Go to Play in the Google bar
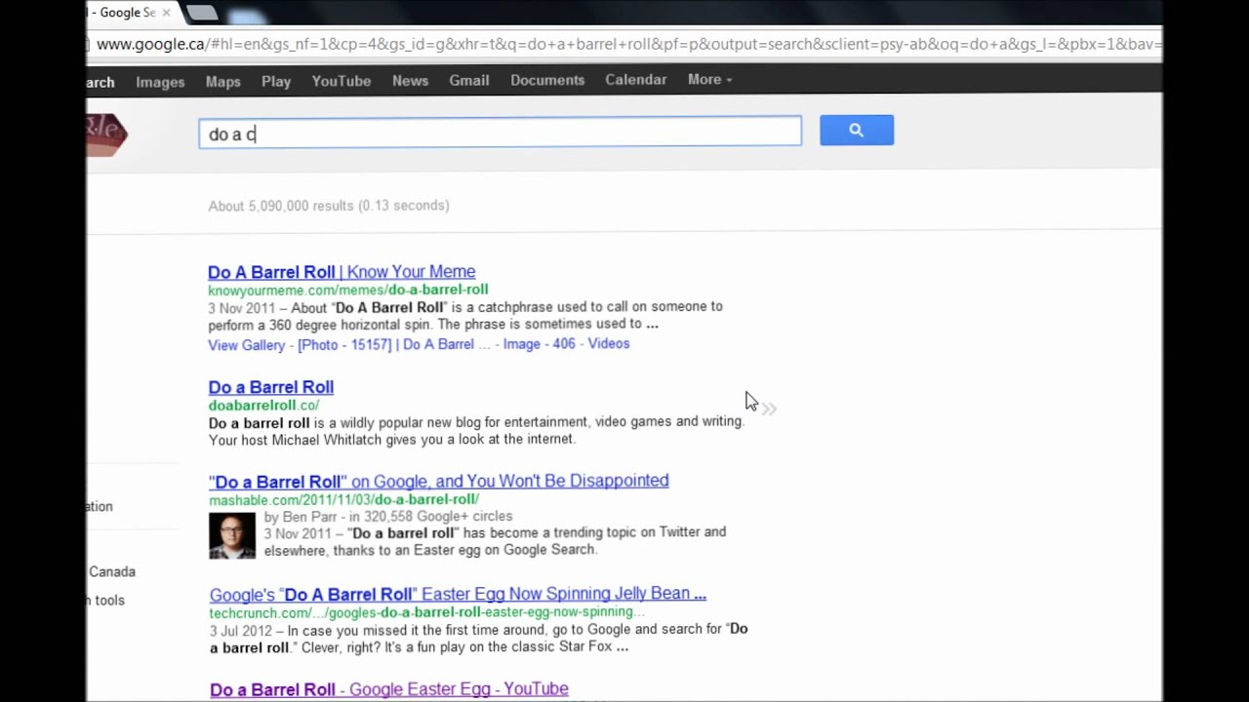The height and width of the screenshot is (702, 1249). click(276, 82)
